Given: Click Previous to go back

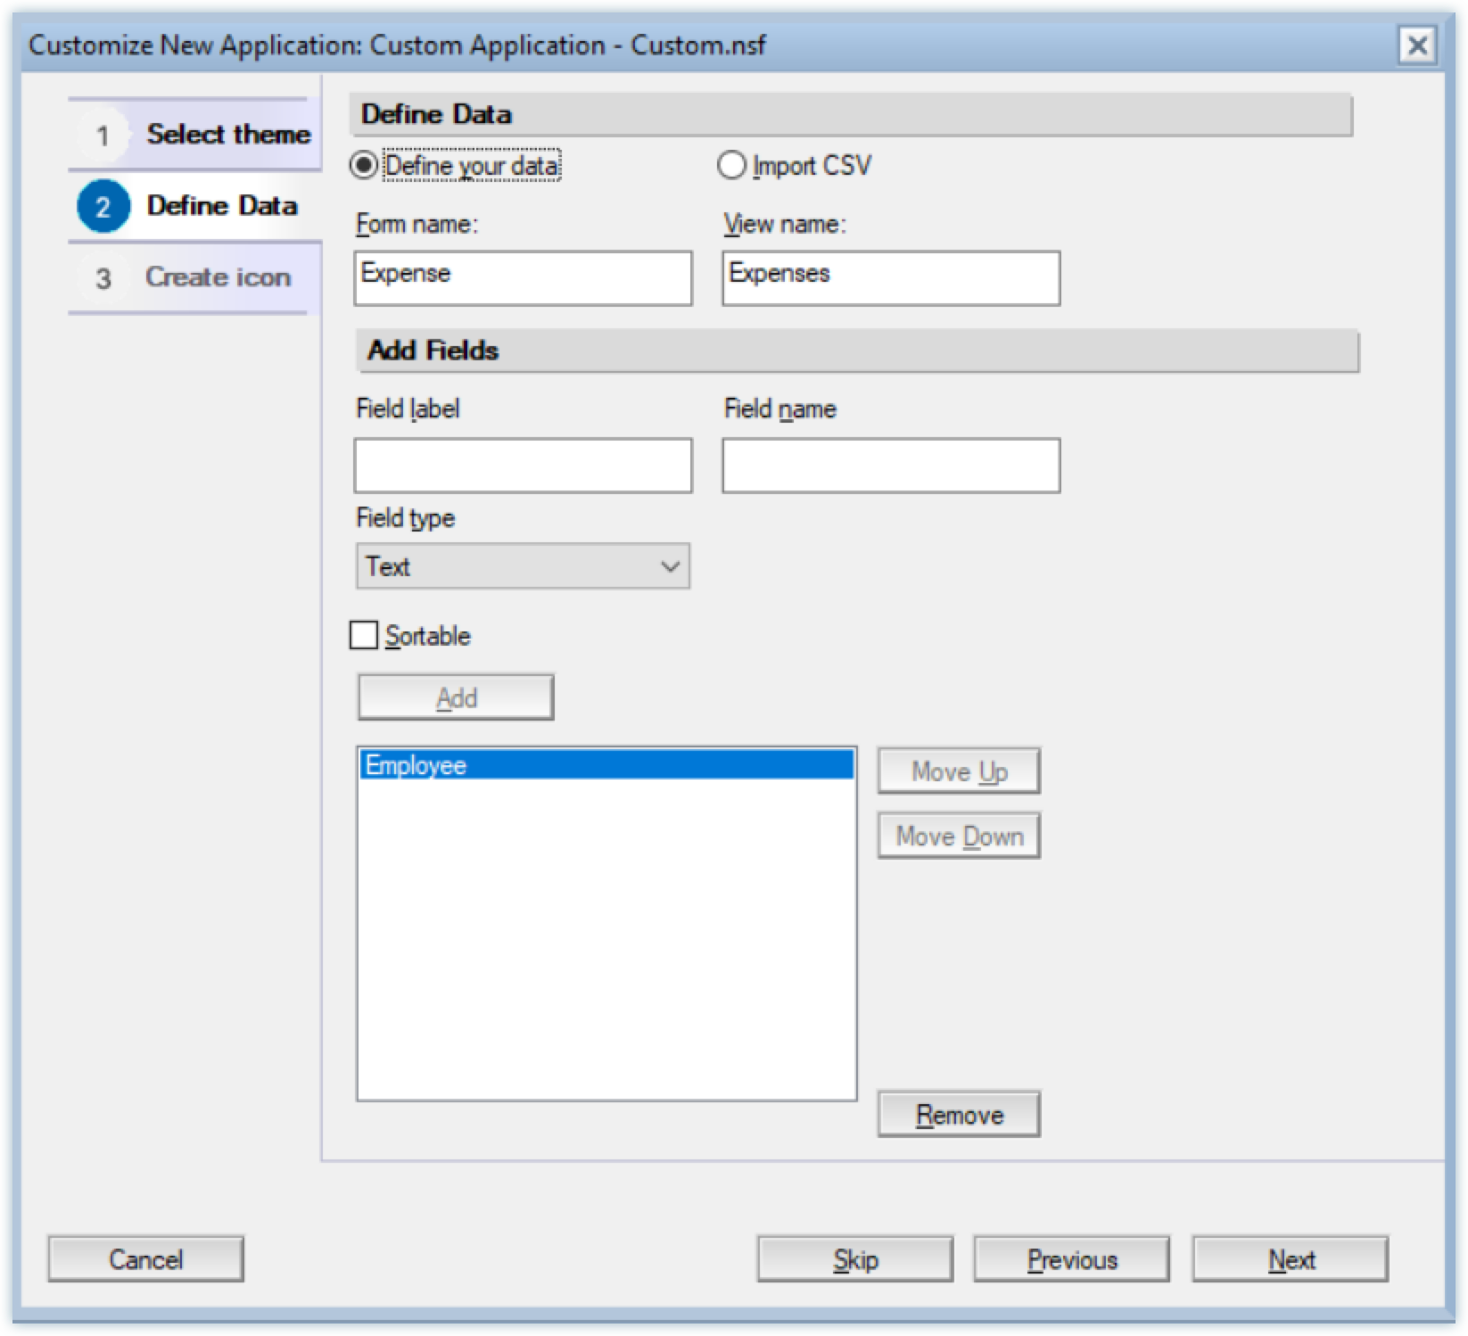Looking at the screenshot, I should (x=1071, y=1258).
